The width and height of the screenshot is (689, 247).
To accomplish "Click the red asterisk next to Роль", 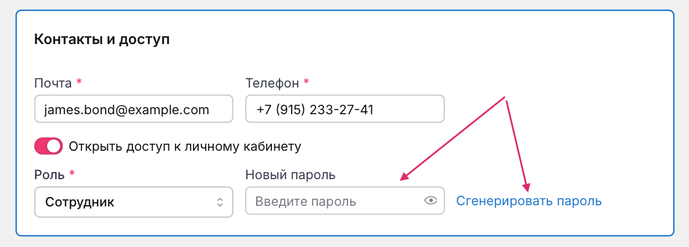I will point(72,174).
